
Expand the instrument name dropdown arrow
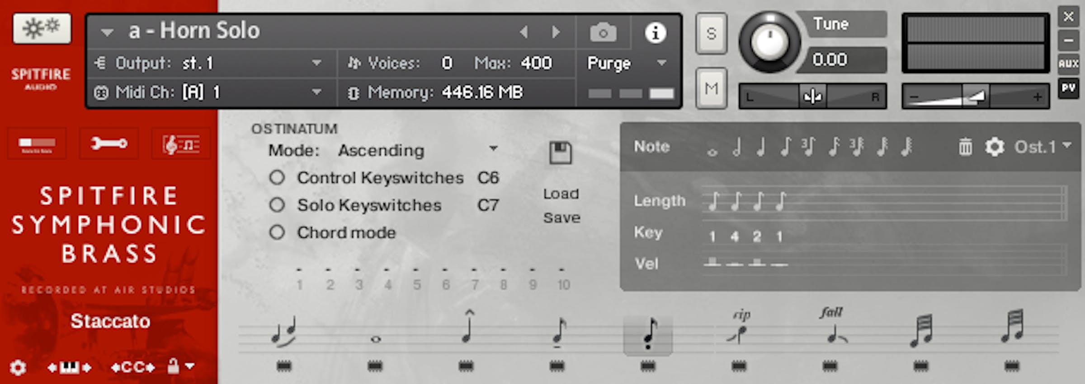[107, 32]
